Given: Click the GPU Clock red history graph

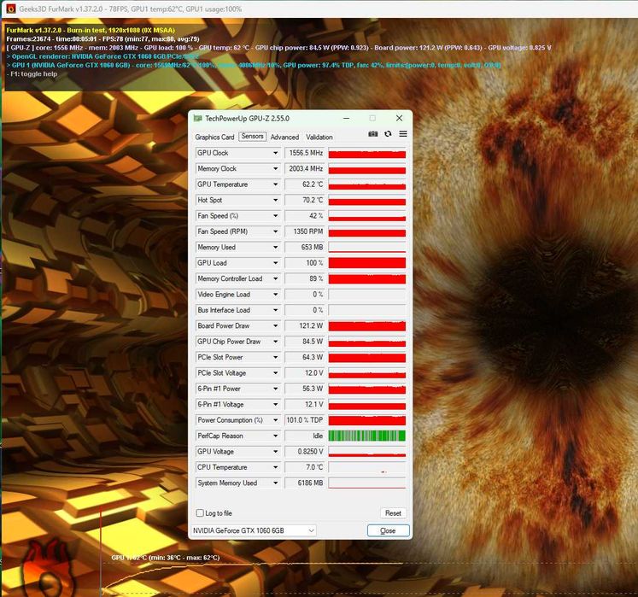Looking at the screenshot, I should click(367, 153).
